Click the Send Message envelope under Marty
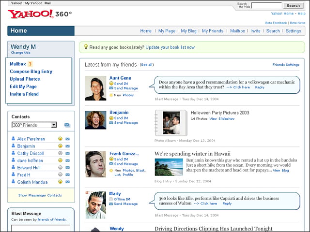Viewport: 310px width, 232px height. 111,203
